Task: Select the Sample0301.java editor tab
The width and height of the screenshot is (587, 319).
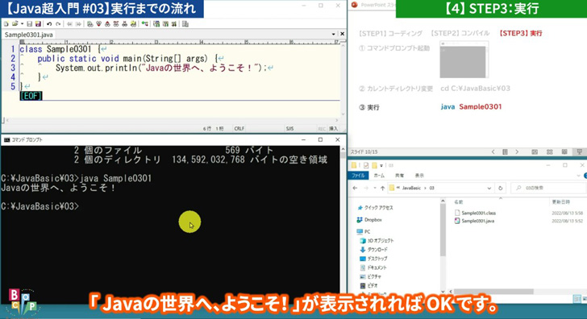Action: coord(29,35)
